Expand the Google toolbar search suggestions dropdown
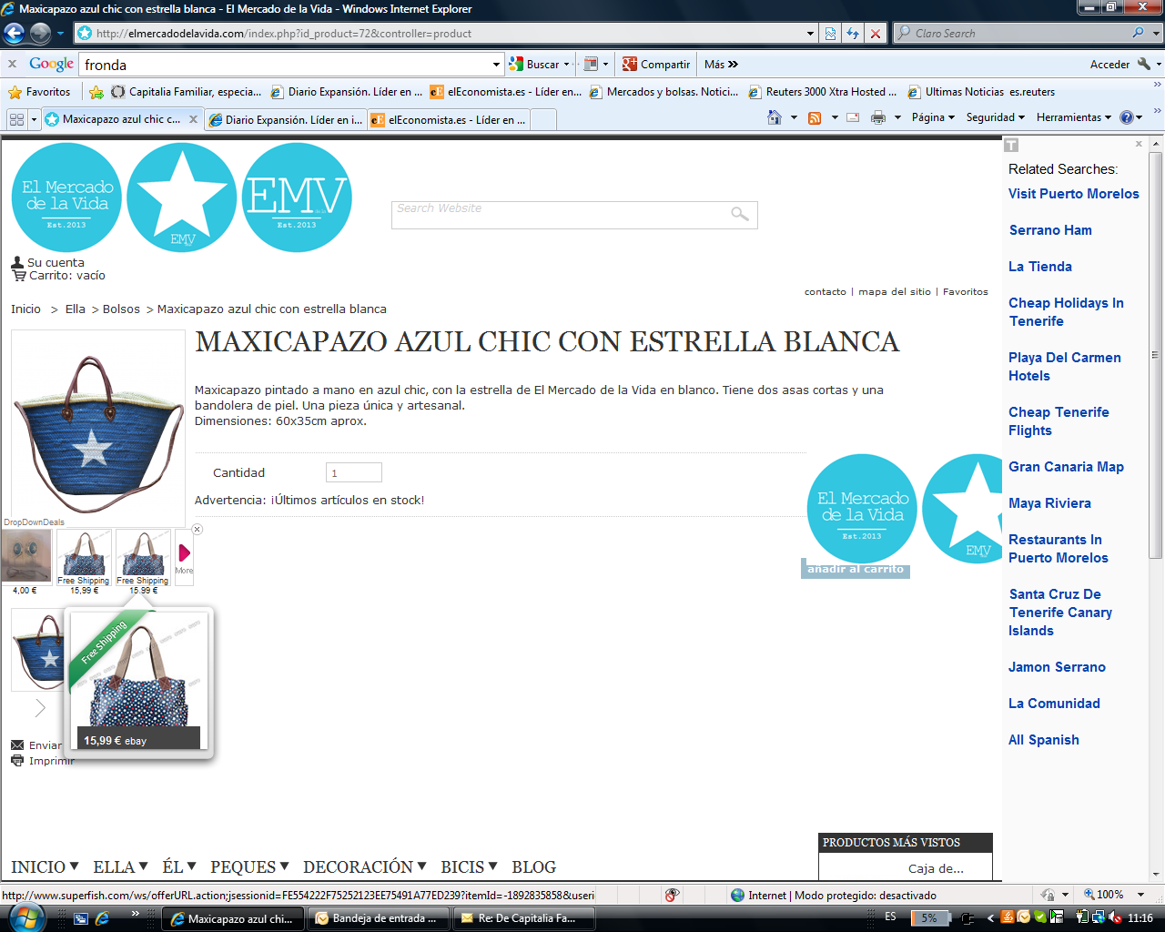The width and height of the screenshot is (1165, 932). click(x=496, y=65)
